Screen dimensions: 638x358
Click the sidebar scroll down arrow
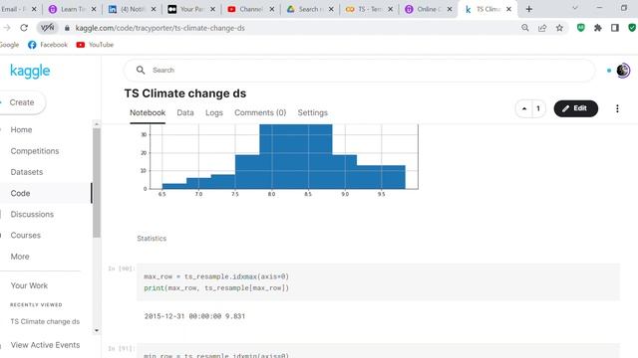97,330
